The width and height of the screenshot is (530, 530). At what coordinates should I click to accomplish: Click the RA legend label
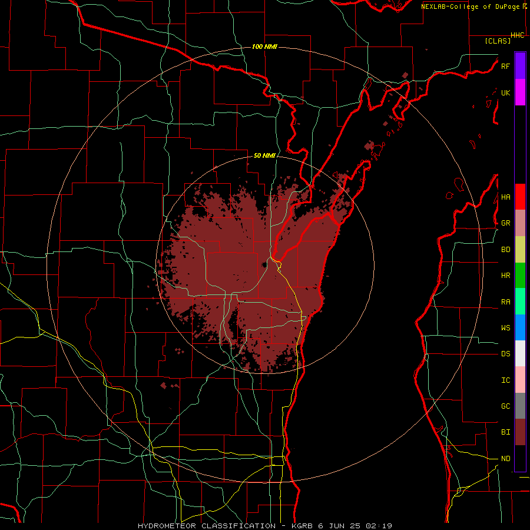(x=505, y=302)
